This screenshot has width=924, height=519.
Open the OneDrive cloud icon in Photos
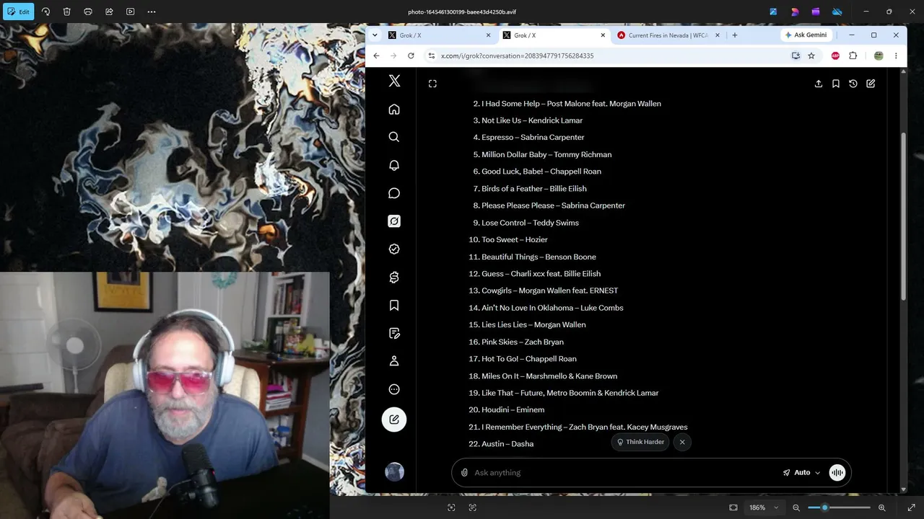click(x=837, y=12)
